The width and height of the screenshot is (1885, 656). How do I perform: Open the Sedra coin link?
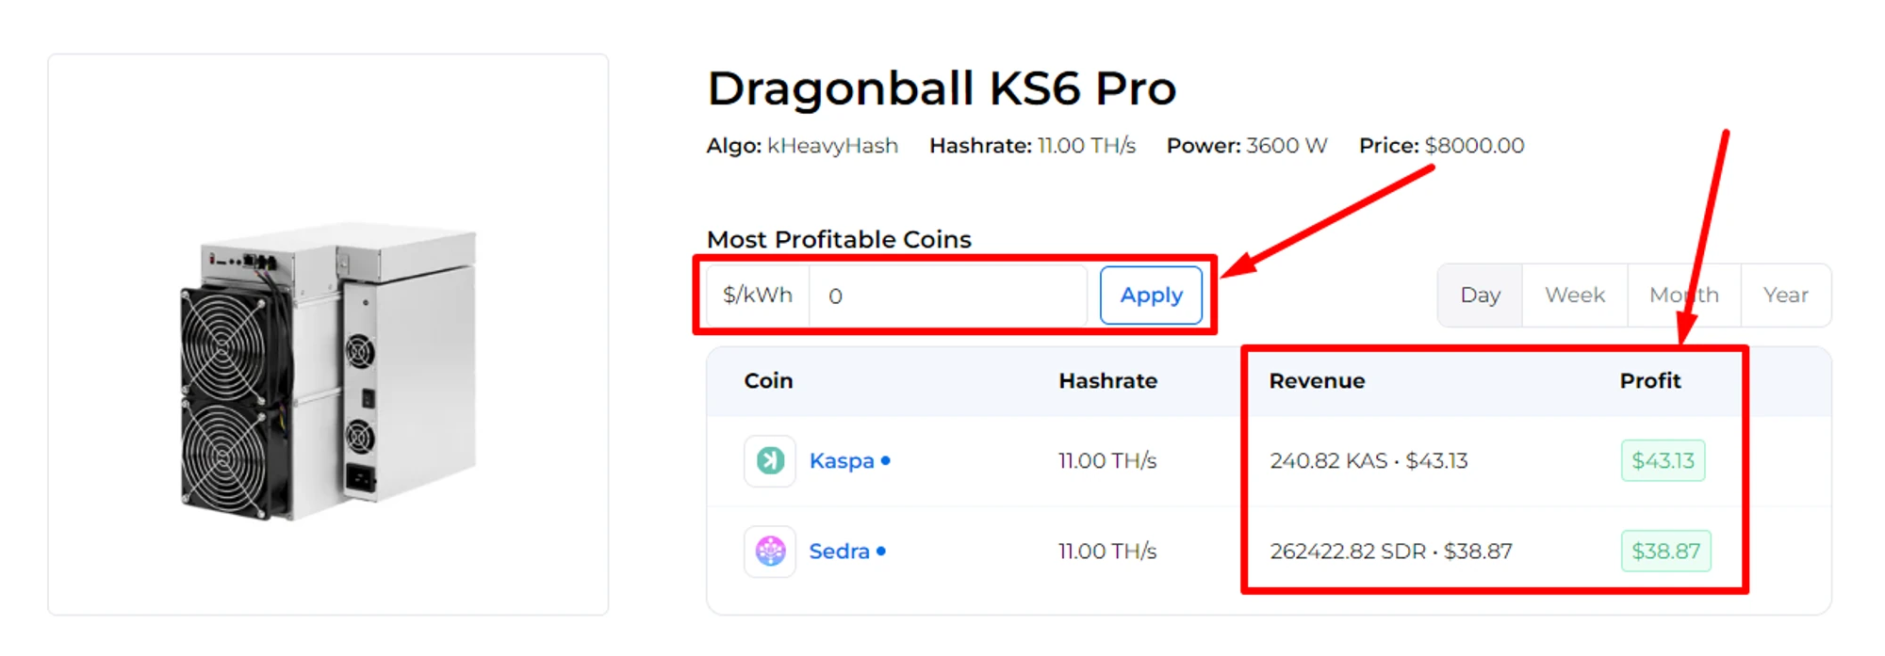point(839,552)
